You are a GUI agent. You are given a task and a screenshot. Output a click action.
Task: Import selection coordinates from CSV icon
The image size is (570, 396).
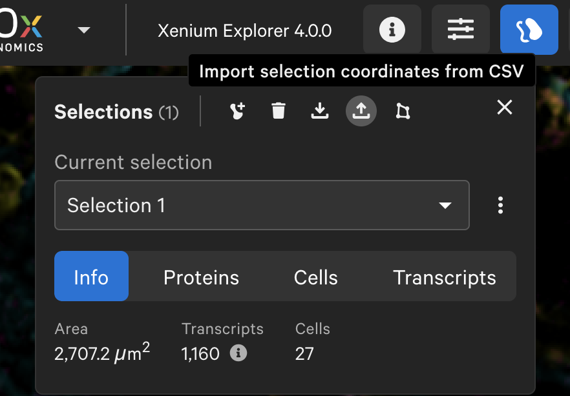click(361, 111)
